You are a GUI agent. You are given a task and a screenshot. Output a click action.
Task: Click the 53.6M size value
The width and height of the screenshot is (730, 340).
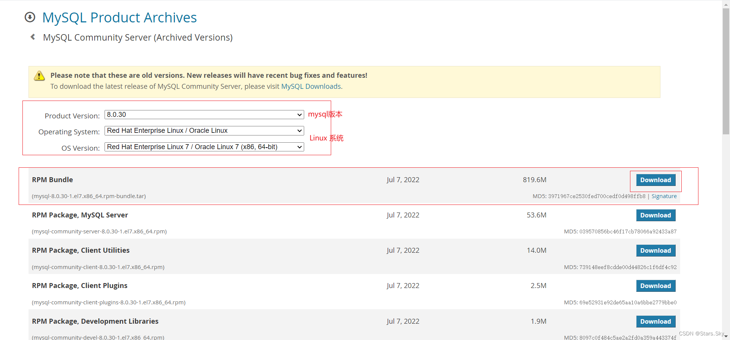click(536, 215)
